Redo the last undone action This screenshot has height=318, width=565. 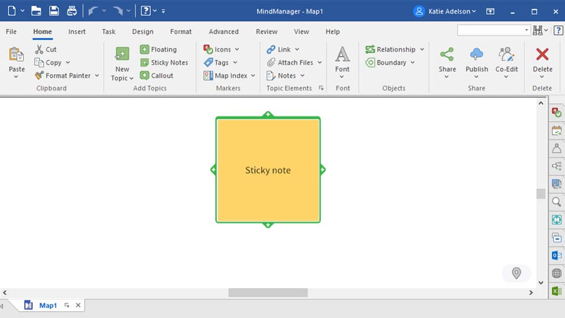click(x=118, y=11)
